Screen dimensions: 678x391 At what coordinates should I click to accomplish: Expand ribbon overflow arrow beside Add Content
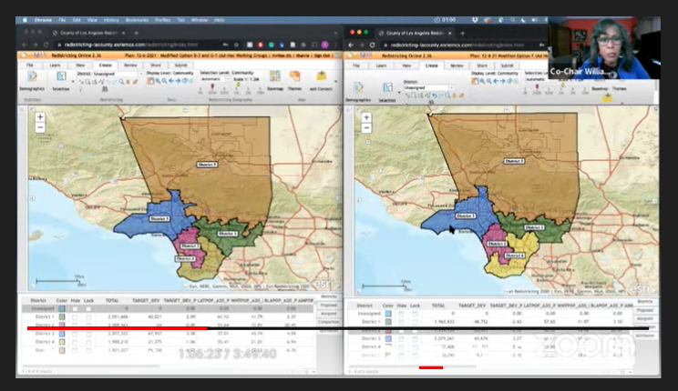(336, 81)
